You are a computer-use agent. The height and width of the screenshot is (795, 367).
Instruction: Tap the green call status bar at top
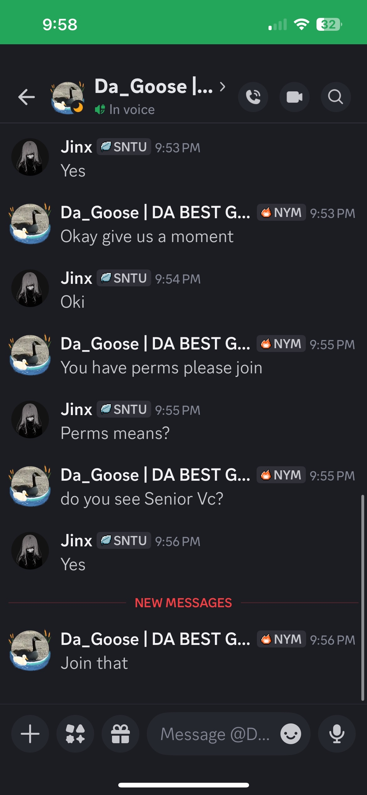click(x=183, y=22)
